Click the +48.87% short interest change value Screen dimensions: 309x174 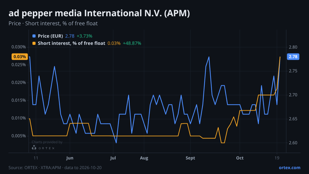coord(132,43)
